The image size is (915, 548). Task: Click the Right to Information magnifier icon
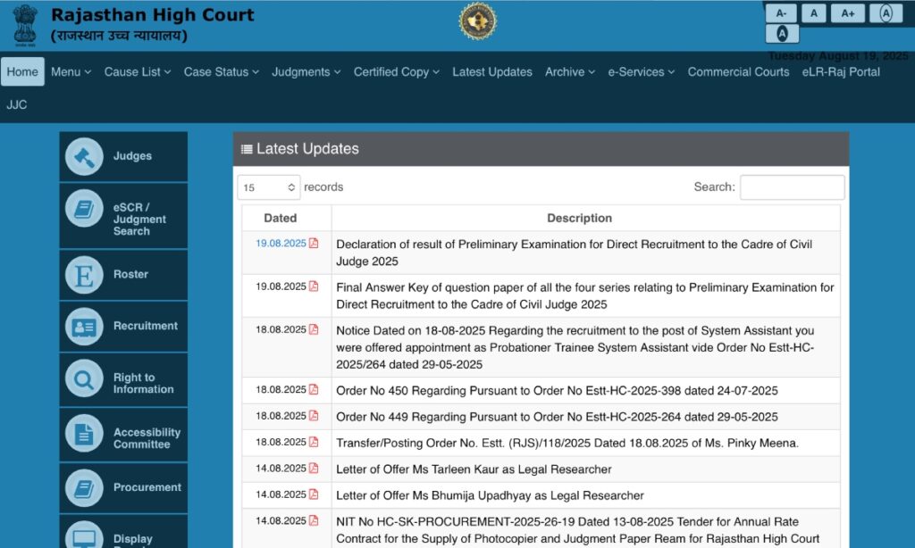[84, 381]
